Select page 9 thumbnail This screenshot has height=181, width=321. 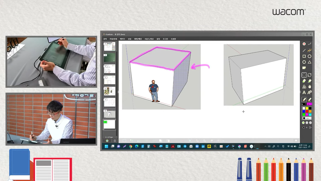coord(110,125)
